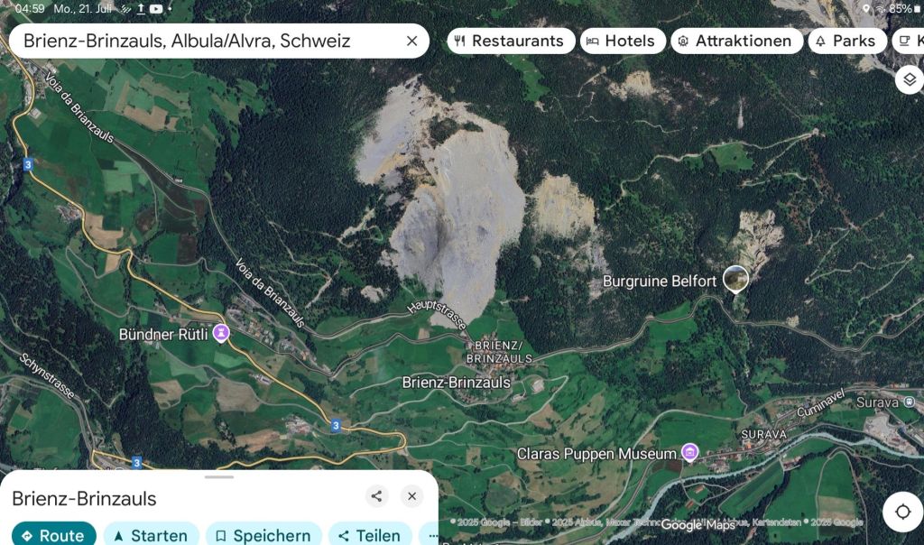Tap the circular share icon
This screenshot has width=924, height=545.
(376, 496)
